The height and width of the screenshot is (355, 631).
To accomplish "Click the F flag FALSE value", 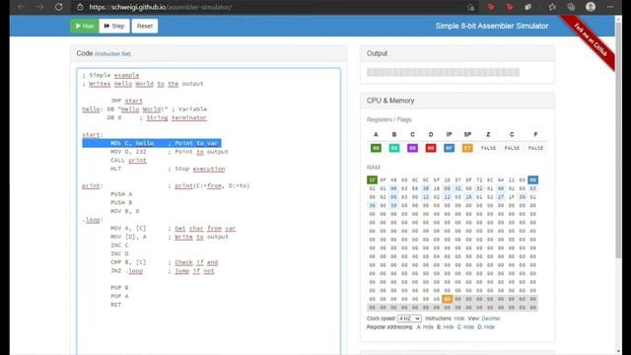I will pos(535,148).
